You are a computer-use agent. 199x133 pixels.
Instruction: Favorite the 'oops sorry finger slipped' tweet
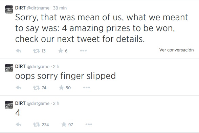point(61,88)
